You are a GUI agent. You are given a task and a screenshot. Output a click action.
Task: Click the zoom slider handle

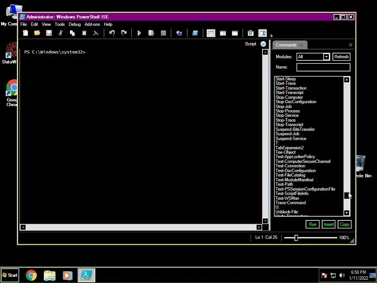[296, 238]
